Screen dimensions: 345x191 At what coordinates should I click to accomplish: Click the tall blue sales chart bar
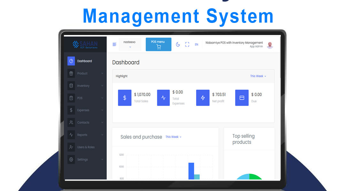tap(191, 171)
